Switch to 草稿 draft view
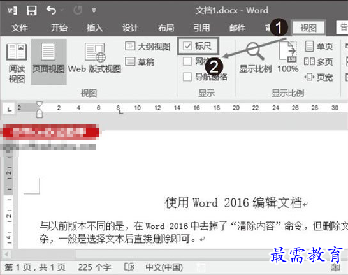The width and height of the screenshot is (348, 275). 140,62
